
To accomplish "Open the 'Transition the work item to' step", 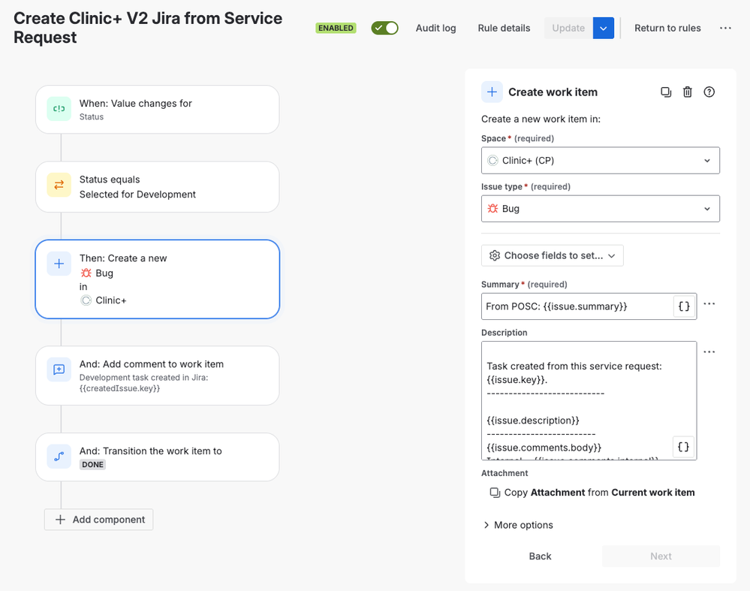I will [158, 457].
